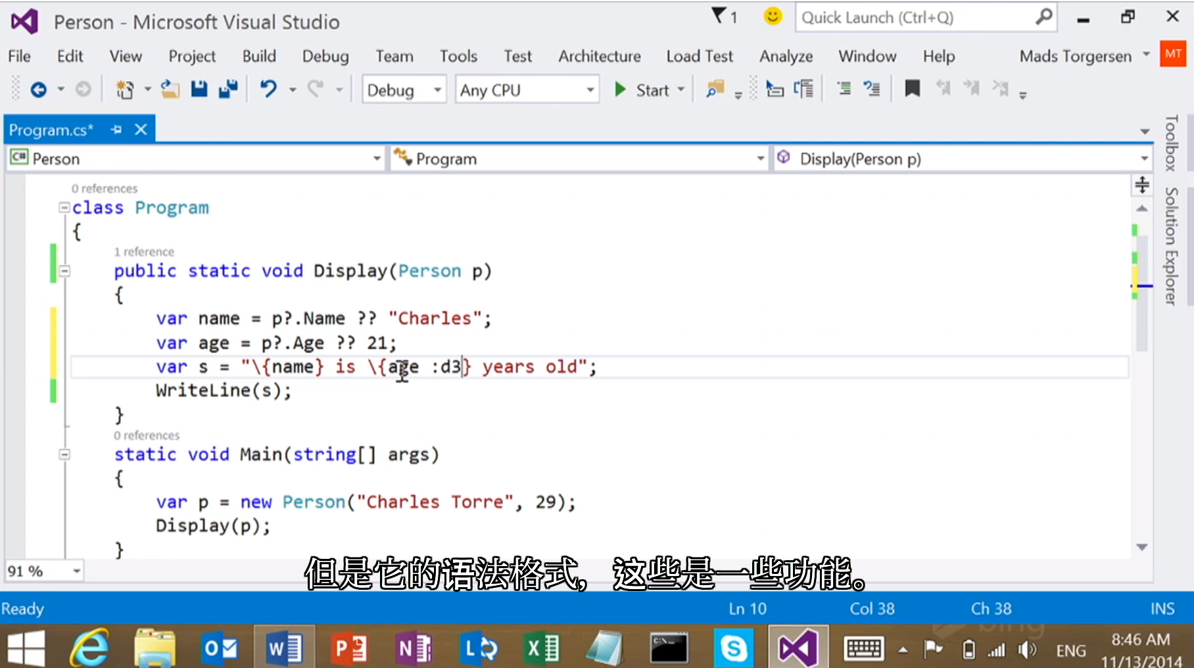Close the Program.cs tab
The width and height of the screenshot is (1194, 668).
[x=141, y=130]
